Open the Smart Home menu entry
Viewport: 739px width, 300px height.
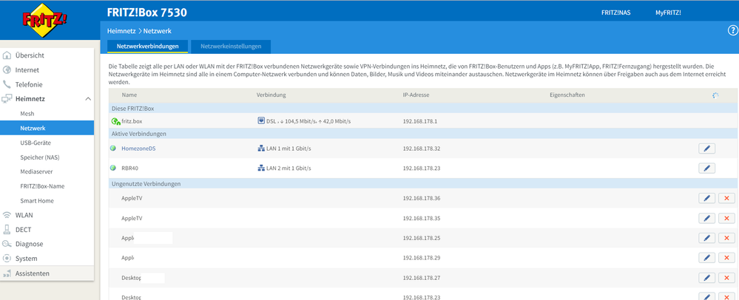pyautogui.click(x=37, y=200)
